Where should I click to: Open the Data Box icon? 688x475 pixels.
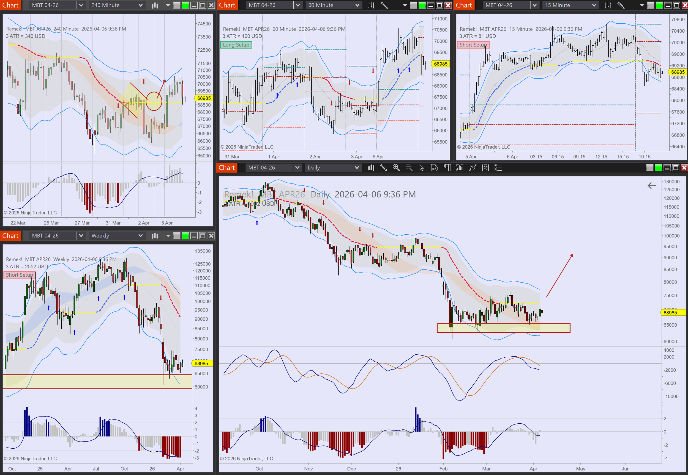click(434, 168)
